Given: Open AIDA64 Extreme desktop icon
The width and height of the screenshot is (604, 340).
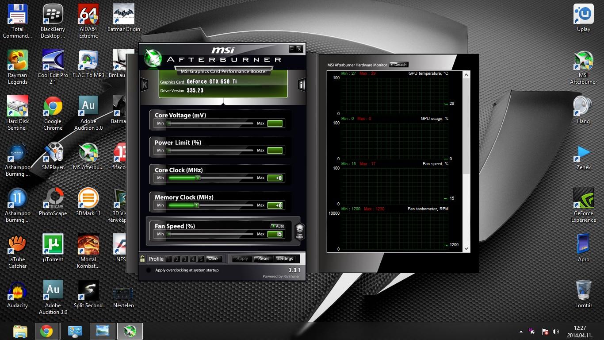Looking at the screenshot, I should (88, 21).
